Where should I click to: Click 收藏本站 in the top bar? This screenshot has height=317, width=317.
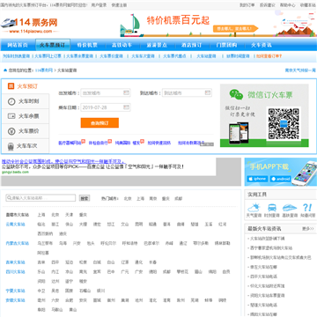(308, 5)
